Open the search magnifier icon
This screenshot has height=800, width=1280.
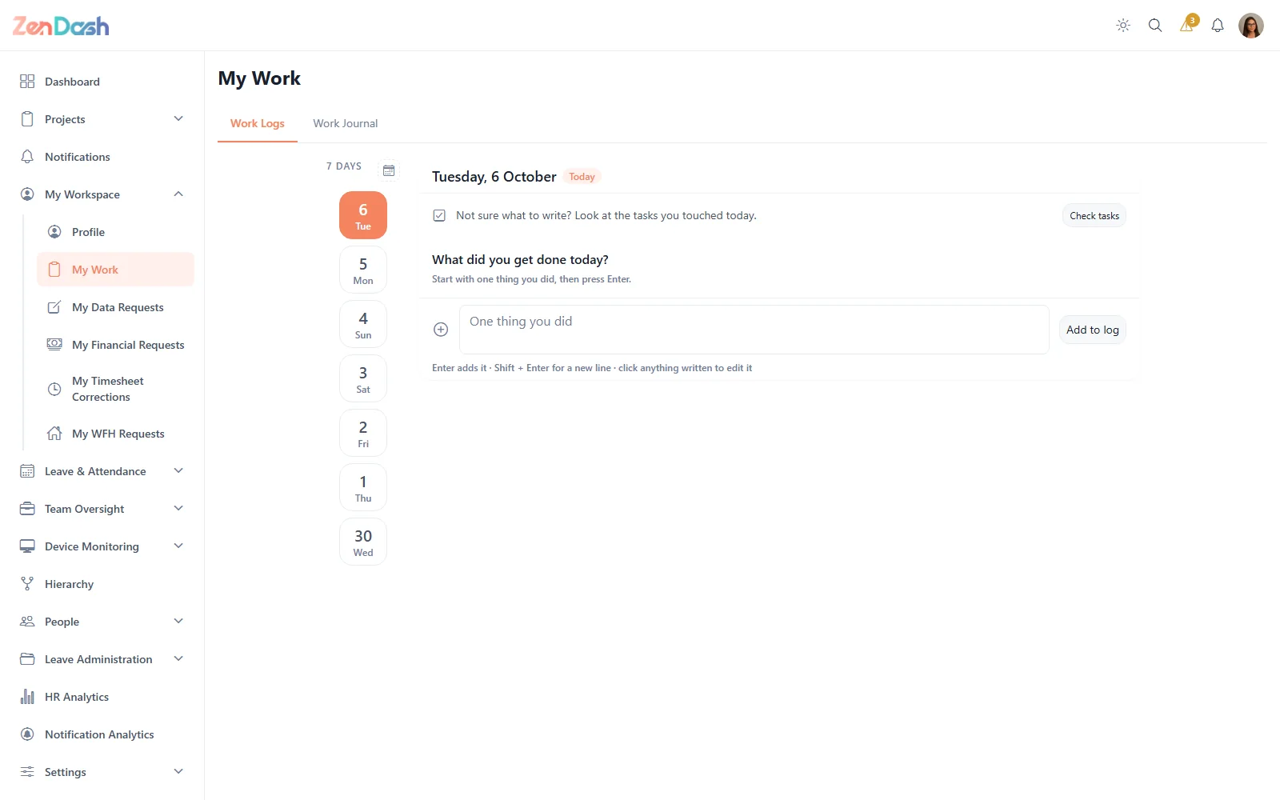[1155, 26]
